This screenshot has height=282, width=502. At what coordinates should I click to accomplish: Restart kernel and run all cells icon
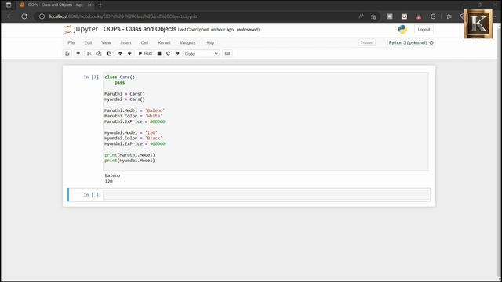click(x=177, y=53)
